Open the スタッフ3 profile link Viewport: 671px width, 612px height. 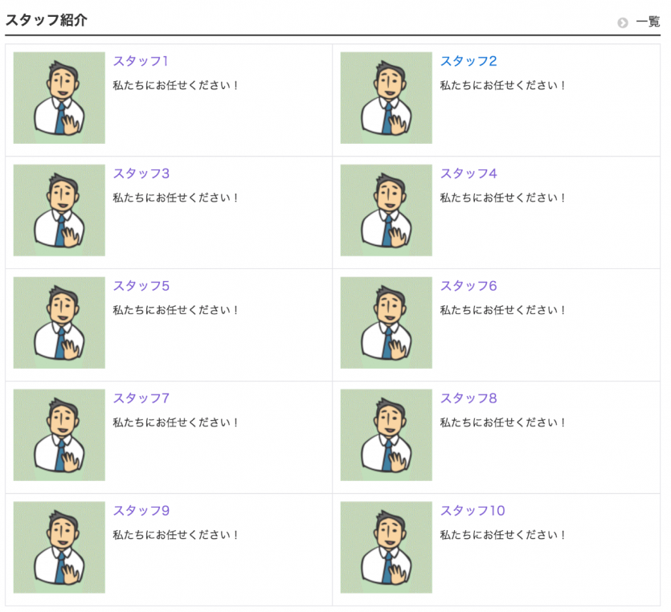[141, 173]
